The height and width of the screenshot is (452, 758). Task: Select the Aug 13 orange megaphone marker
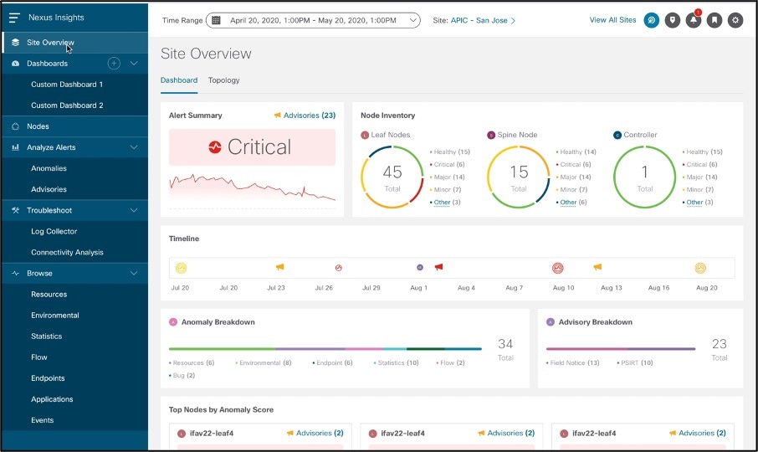coord(597,267)
